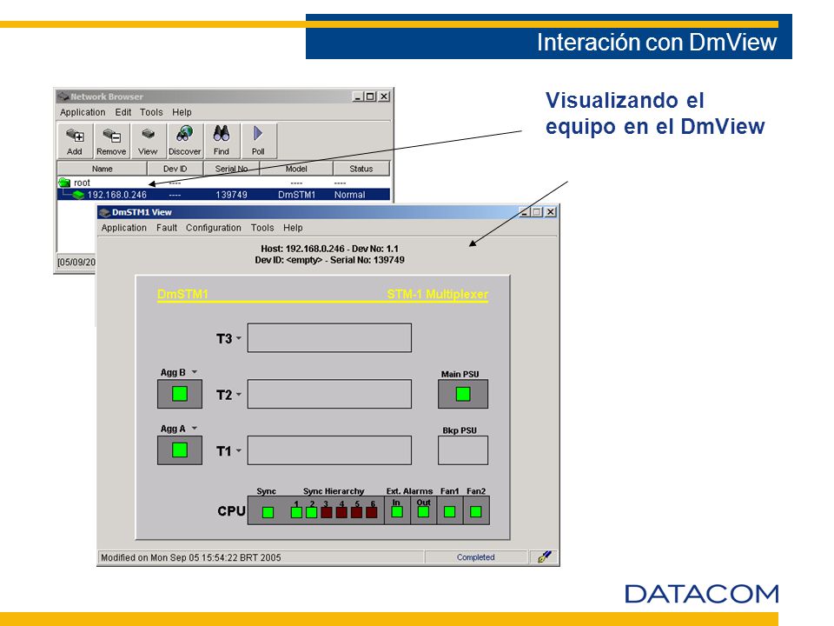Click the green root folder icon

pyautogui.click(x=64, y=183)
